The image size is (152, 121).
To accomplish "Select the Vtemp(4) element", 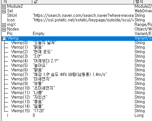I will [19, 61].
